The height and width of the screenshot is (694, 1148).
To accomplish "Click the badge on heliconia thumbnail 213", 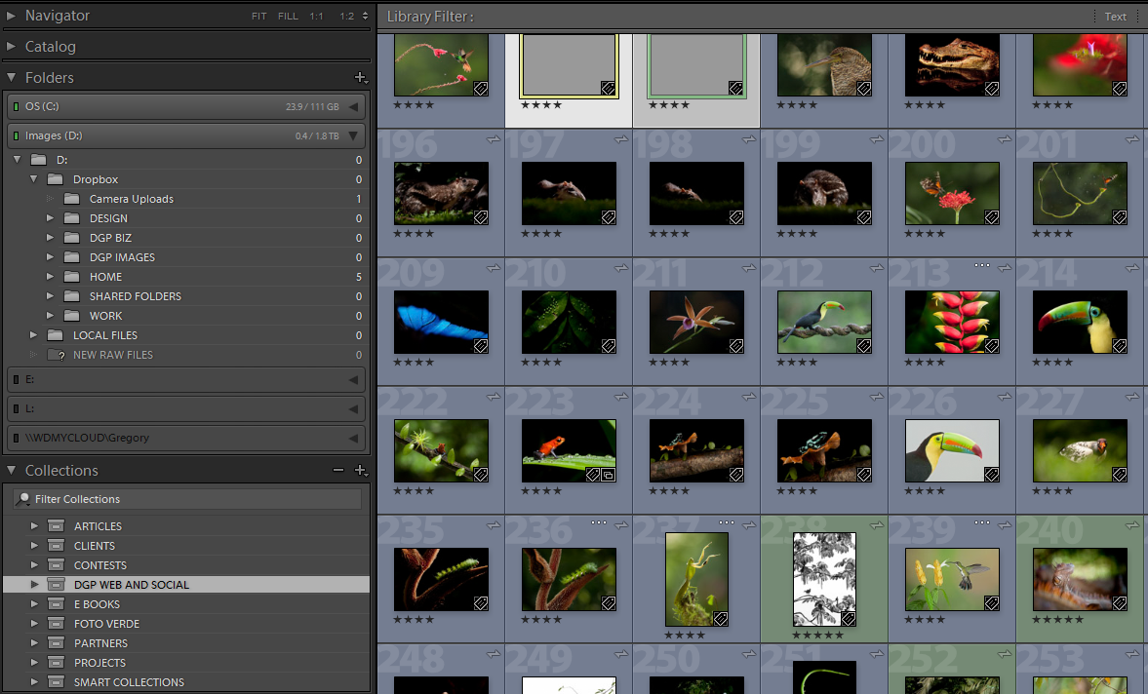I will pyautogui.click(x=991, y=346).
